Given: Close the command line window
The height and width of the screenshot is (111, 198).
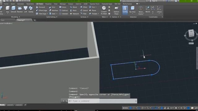Looking at the screenshot, I should coord(63,101).
